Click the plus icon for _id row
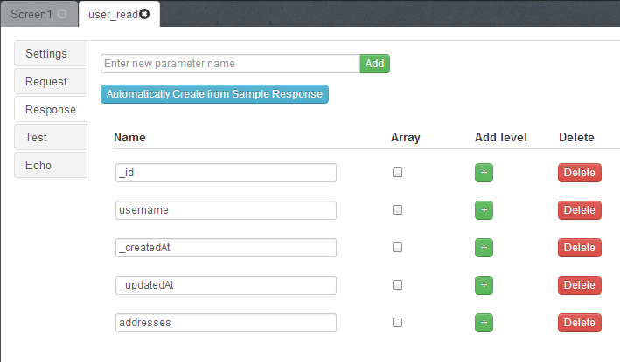 coord(484,173)
